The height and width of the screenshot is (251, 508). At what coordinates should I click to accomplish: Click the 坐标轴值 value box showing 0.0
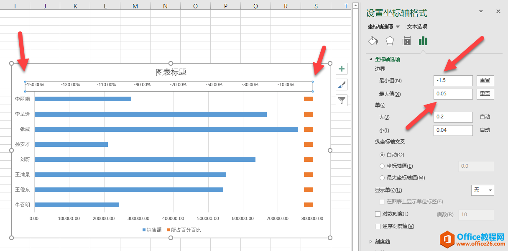click(x=476, y=166)
